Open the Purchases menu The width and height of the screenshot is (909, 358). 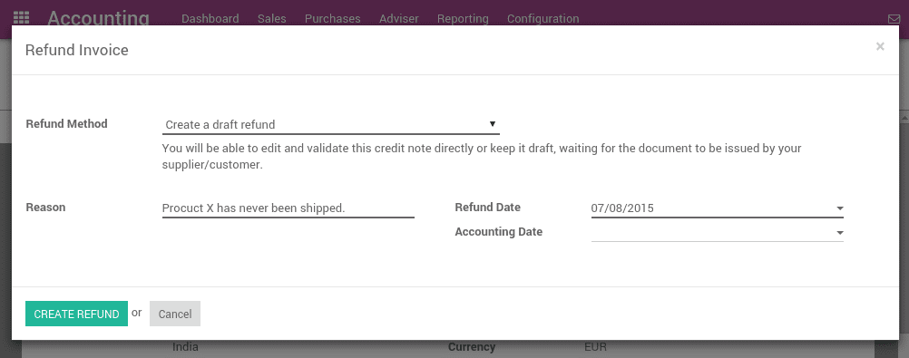click(333, 18)
